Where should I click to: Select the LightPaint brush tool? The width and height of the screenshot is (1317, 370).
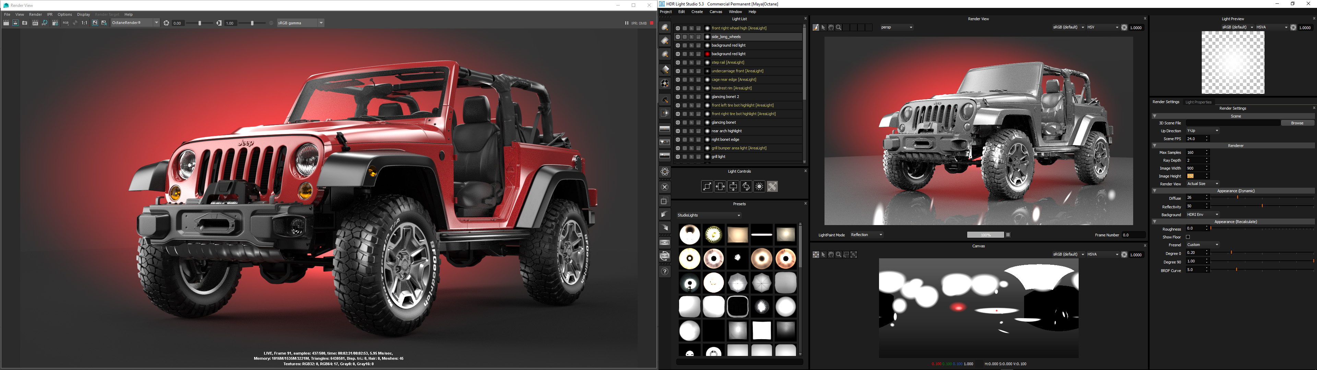tap(816, 28)
